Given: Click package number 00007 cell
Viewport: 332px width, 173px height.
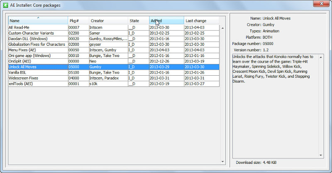Looking at the screenshot, I should click(x=78, y=27).
